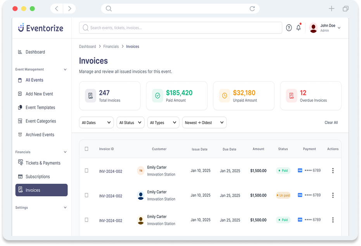Click the Overdue Invoices icon
Viewport: 361px width, 246px height.
(x=292, y=96)
